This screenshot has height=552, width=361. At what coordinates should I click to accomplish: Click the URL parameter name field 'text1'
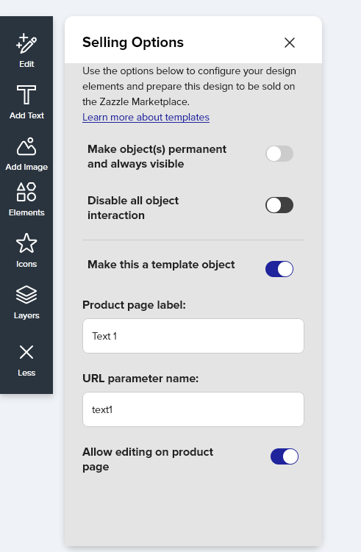coord(193,409)
